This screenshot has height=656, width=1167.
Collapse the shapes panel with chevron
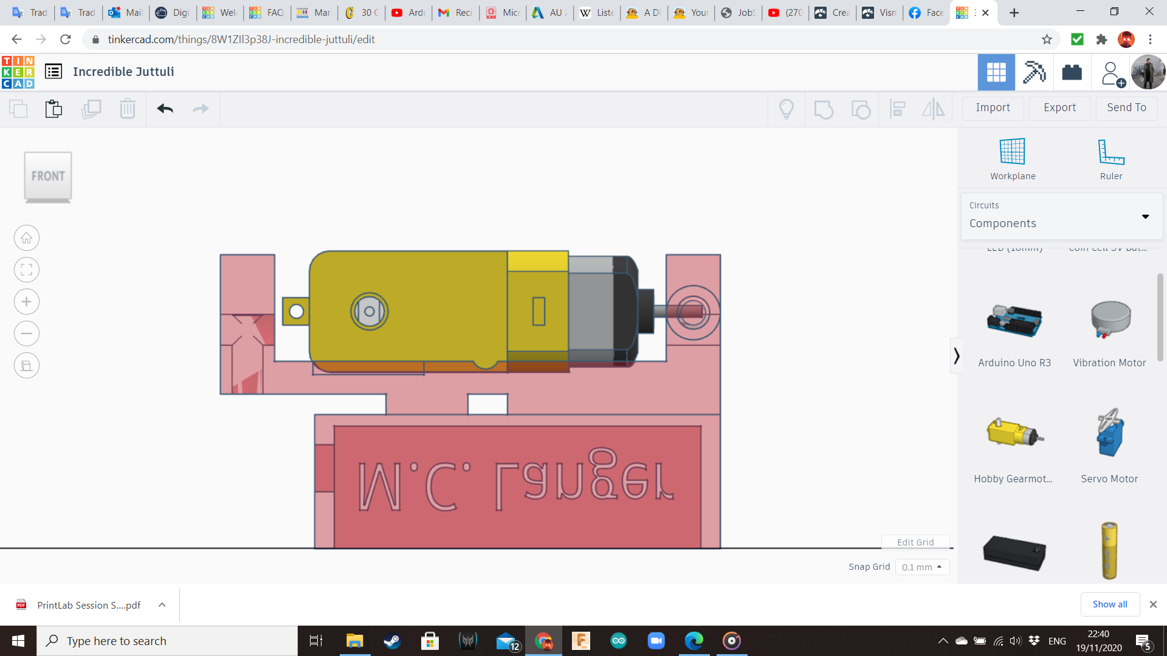point(956,356)
